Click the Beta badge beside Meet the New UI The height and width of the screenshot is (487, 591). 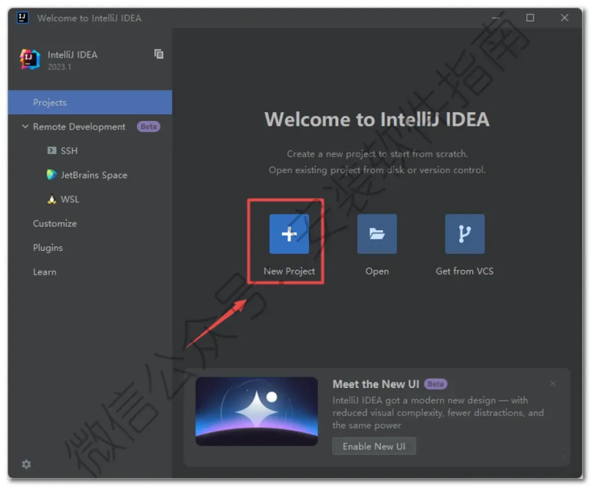pyautogui.click(x=436, y=384)
